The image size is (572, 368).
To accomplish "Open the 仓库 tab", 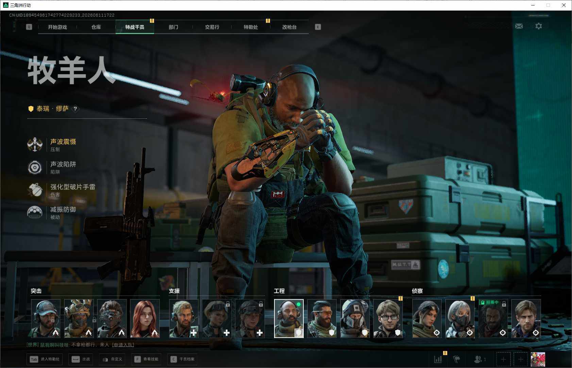I will click(x=96, y=27).
